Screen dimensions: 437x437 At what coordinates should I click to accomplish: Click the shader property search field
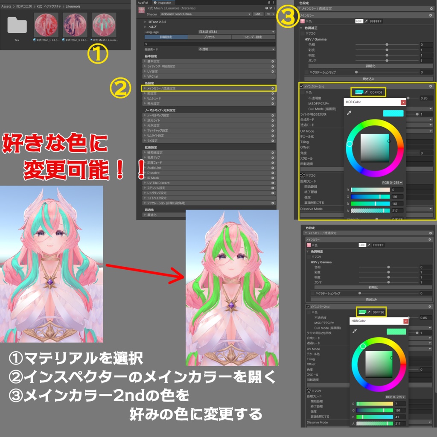(x=210, y=44)
